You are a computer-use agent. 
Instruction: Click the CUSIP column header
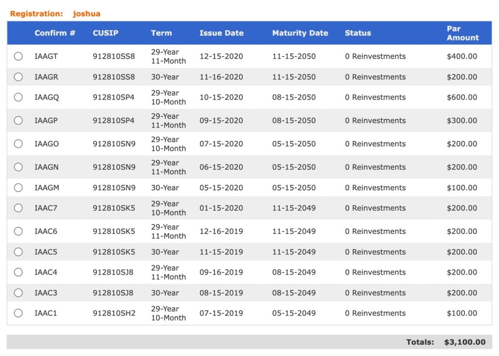(x=105, y=33)
